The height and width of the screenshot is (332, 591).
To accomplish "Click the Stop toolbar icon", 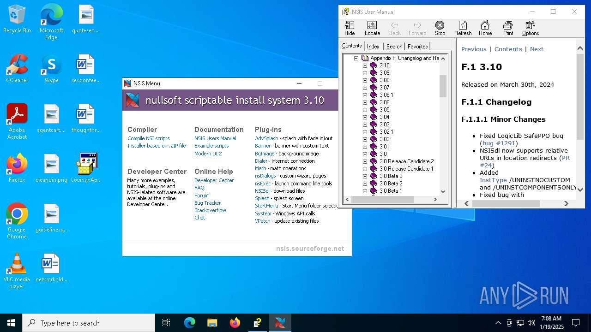I will tap(440, 28).
